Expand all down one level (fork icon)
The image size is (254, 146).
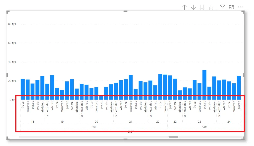tap(211, 7)
